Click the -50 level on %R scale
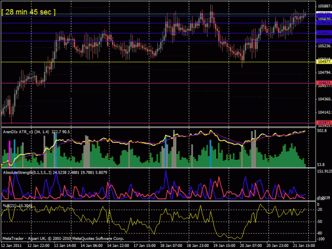The height and width of the screenshot is (249, 332). click(319, 221)
